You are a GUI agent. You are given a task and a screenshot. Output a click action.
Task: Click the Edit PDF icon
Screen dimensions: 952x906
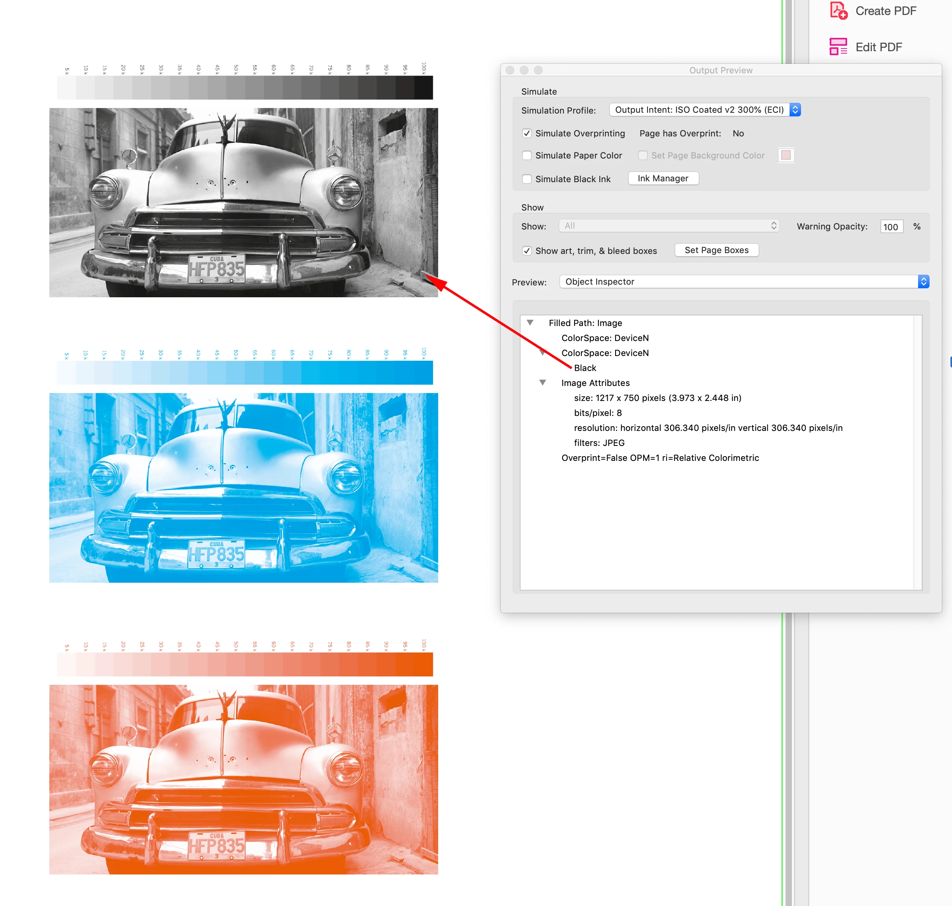(x=838, y=47)
